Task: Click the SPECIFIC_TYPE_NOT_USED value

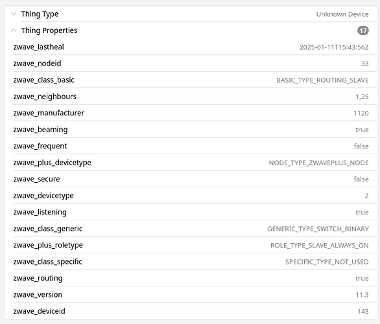Action: pos(327,262)
